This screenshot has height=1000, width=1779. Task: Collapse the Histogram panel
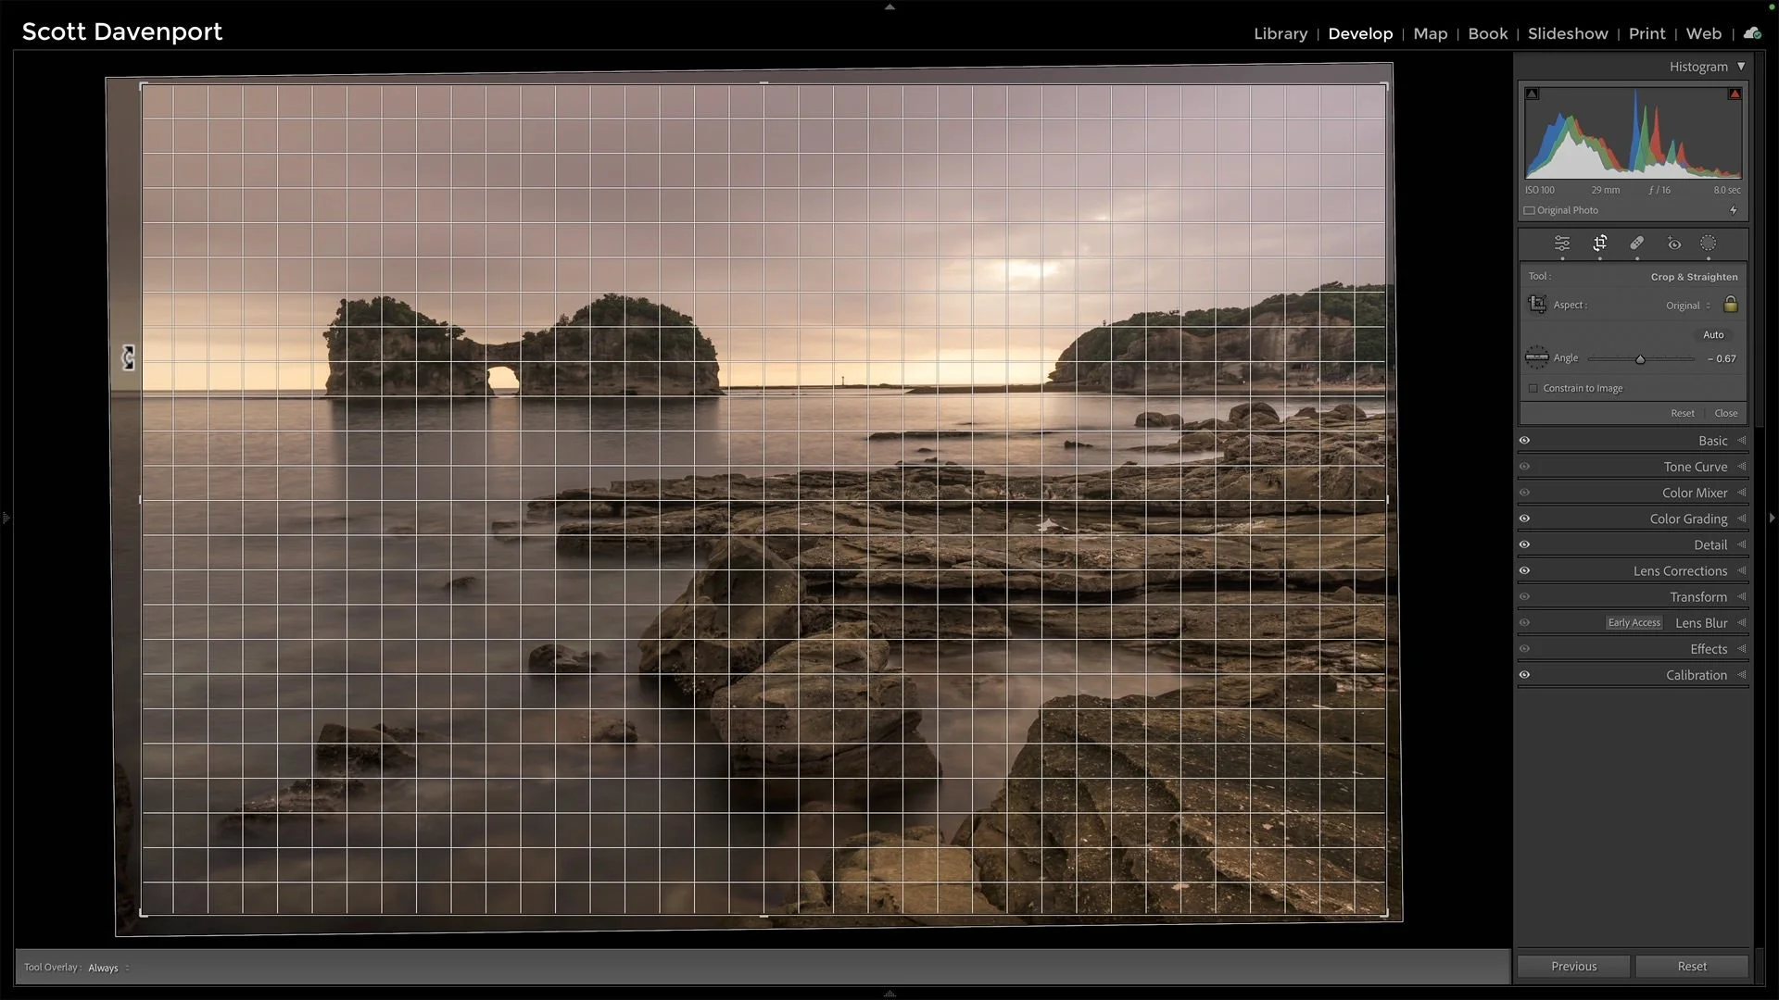click(x=1741, y=66)
